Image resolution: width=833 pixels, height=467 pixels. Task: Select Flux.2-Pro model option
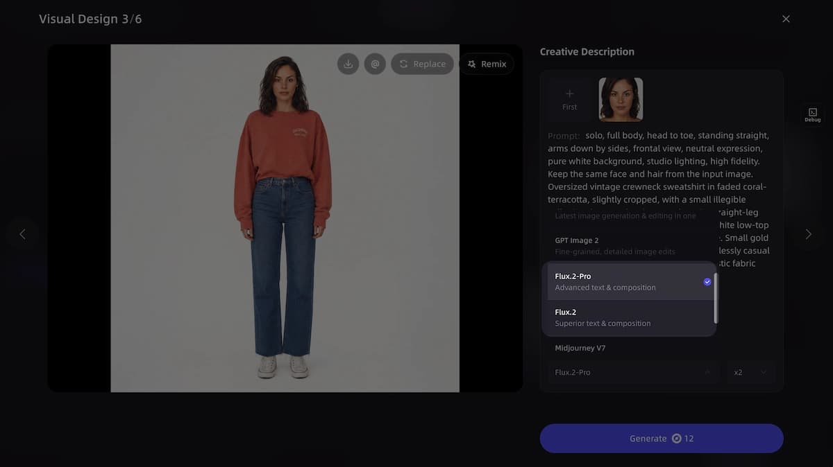tap(630, 281)
